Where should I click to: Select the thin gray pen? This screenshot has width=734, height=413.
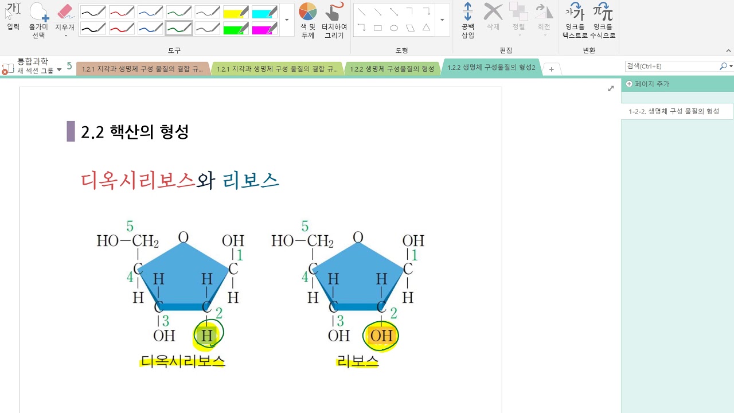click(208, 12)
